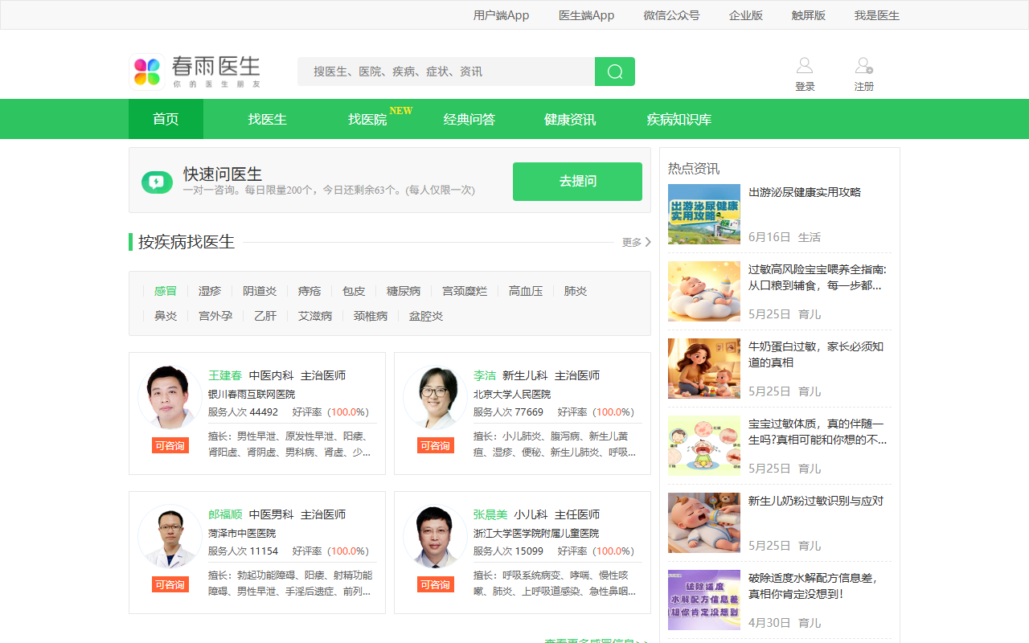
Task: Open the 找医院 navigation tab
Action: click(x=367, y=119)
